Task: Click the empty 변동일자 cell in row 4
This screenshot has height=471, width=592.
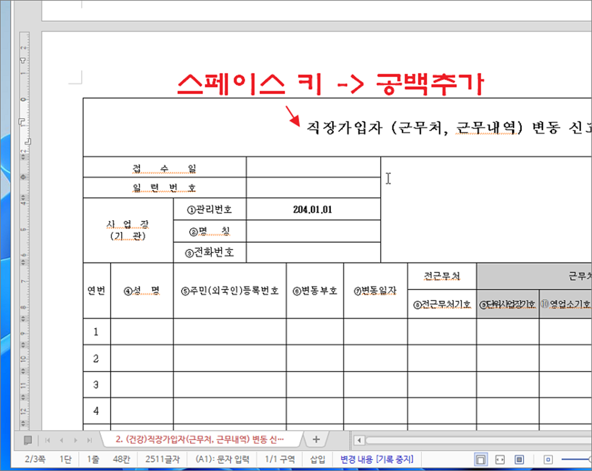Action: 376,410
